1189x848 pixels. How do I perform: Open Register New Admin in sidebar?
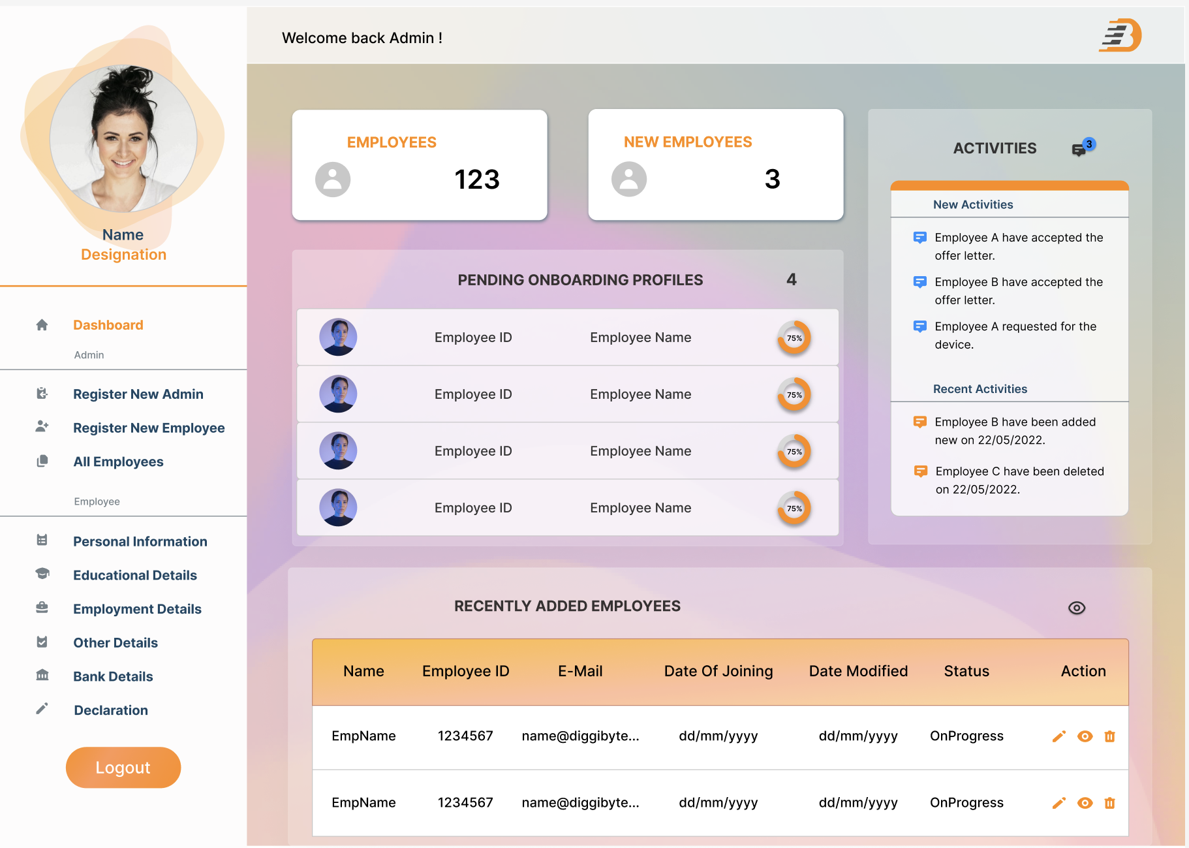click(138, 394)
